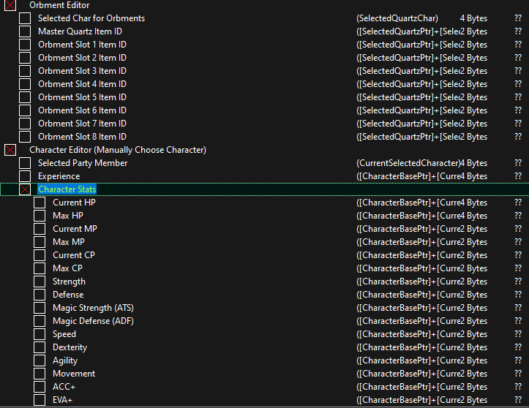The width and height of the screenshot is (529, 408).
Task: Freeze the Current HP value checkbox
Action: 40,203
